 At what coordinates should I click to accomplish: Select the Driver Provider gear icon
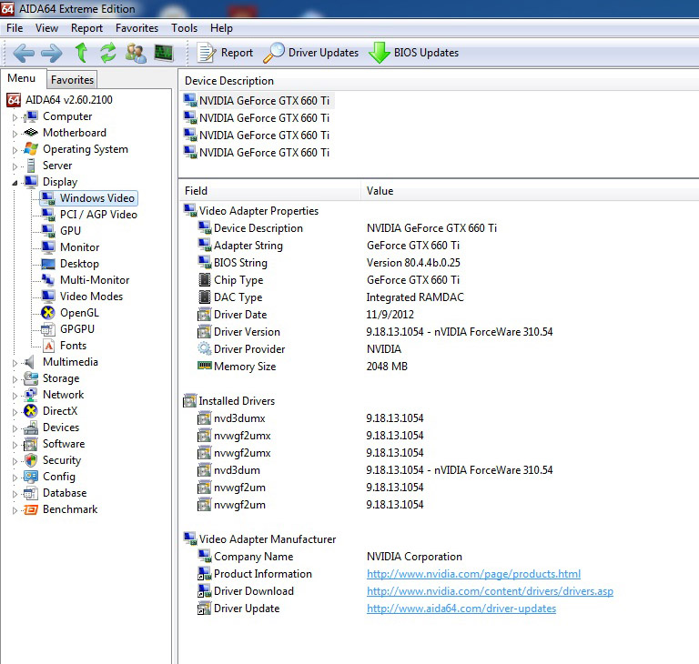(205, 349)
